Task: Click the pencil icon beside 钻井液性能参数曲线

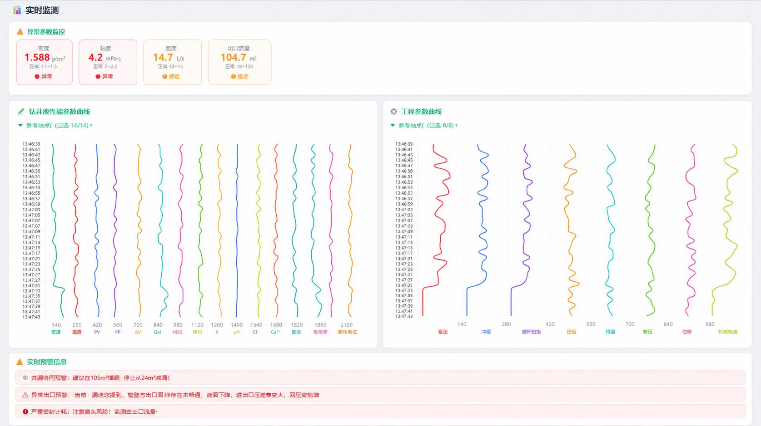Action: tap(21, 112)
